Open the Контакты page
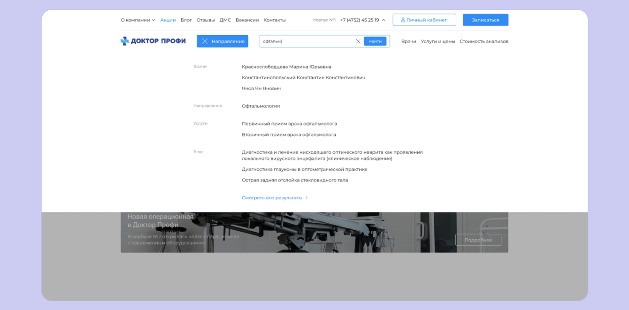The width and height of the screenshot is (629, 310). click(275, 20)
